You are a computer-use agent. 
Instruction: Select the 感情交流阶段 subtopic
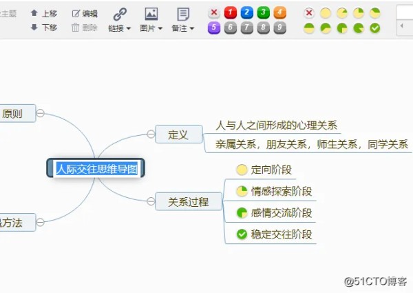point(282,213)
